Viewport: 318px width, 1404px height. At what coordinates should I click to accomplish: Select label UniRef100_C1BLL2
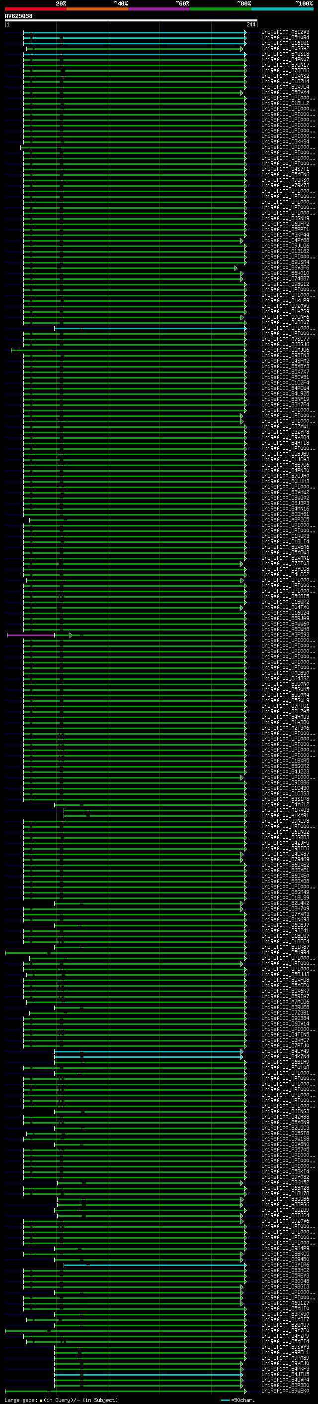[x=285, y=104]
